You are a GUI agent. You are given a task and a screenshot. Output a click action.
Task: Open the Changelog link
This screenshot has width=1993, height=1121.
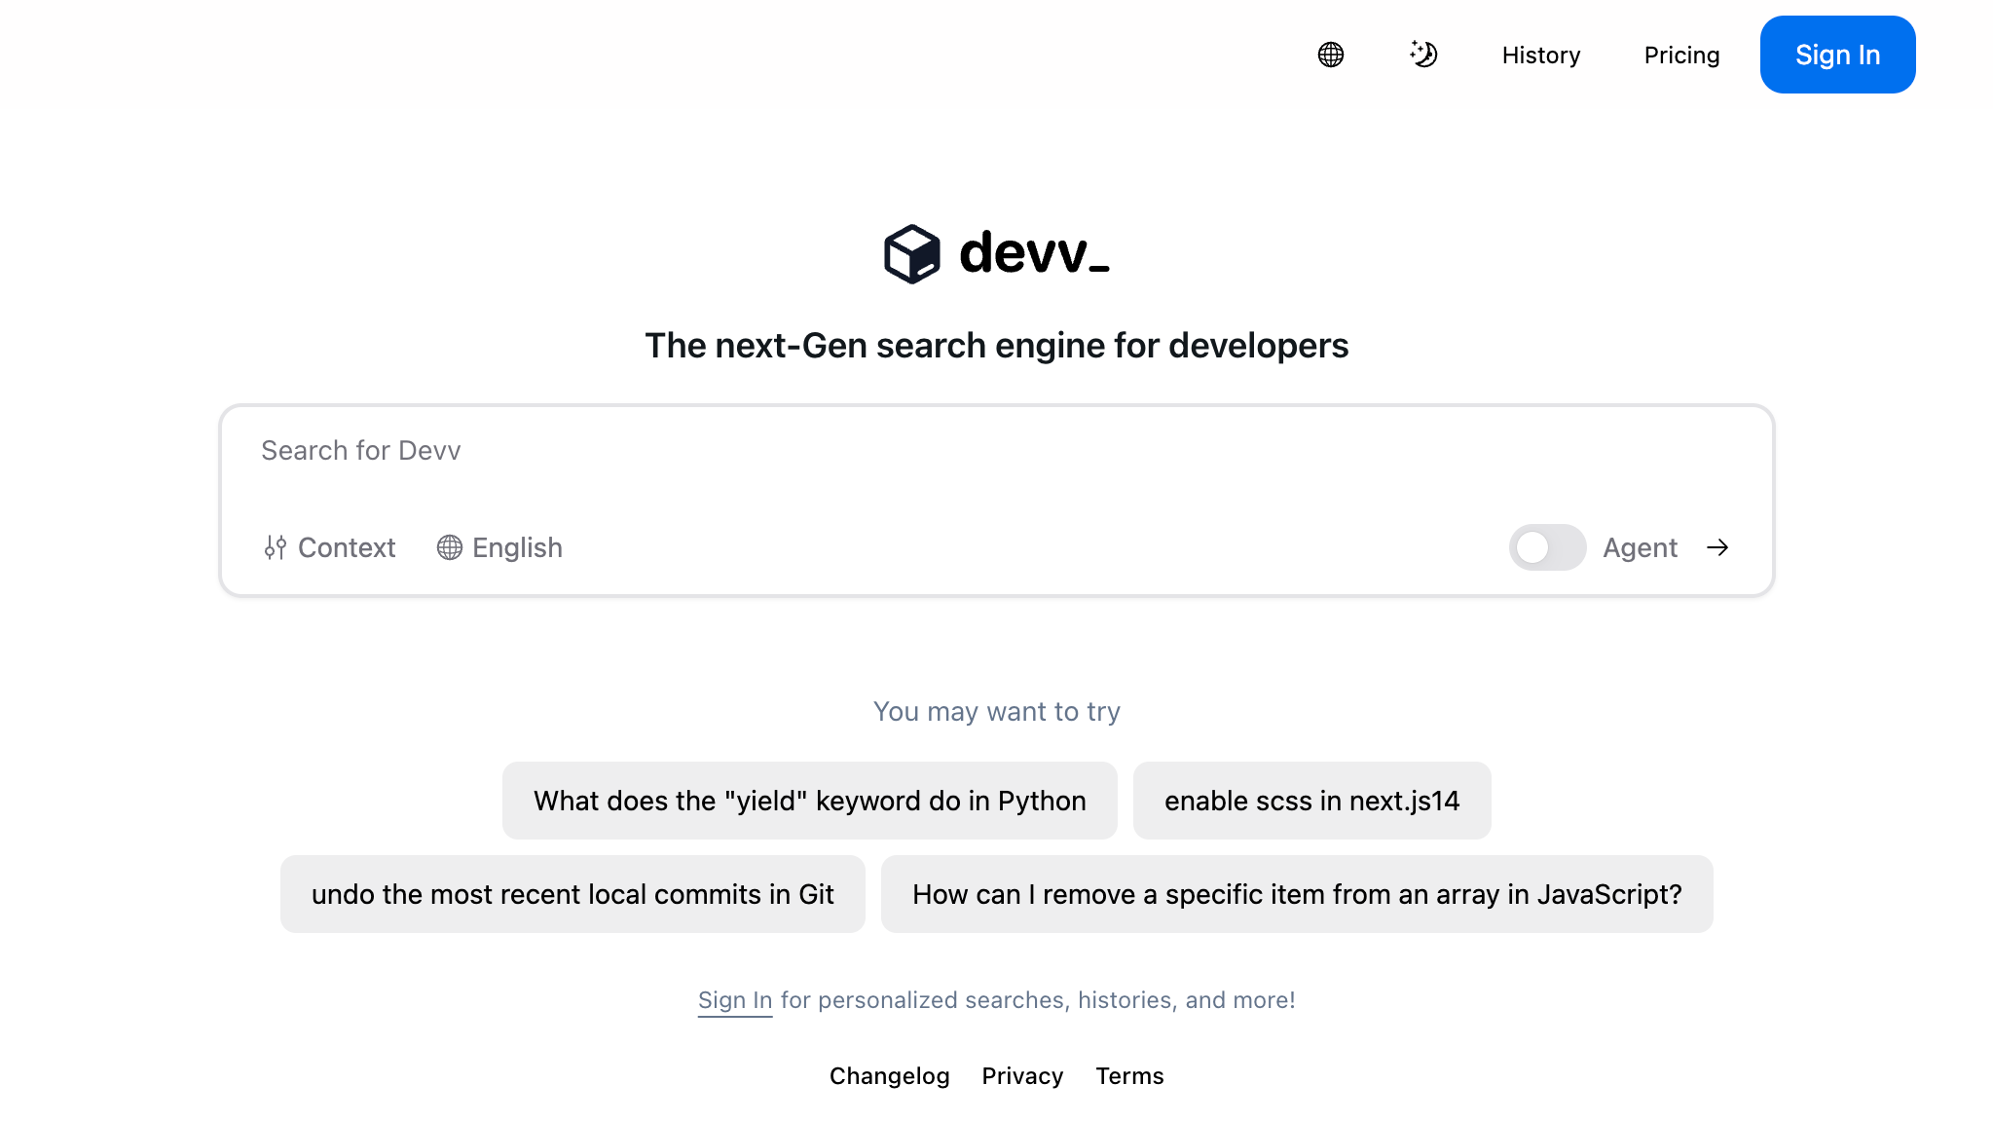(889, 1075)
